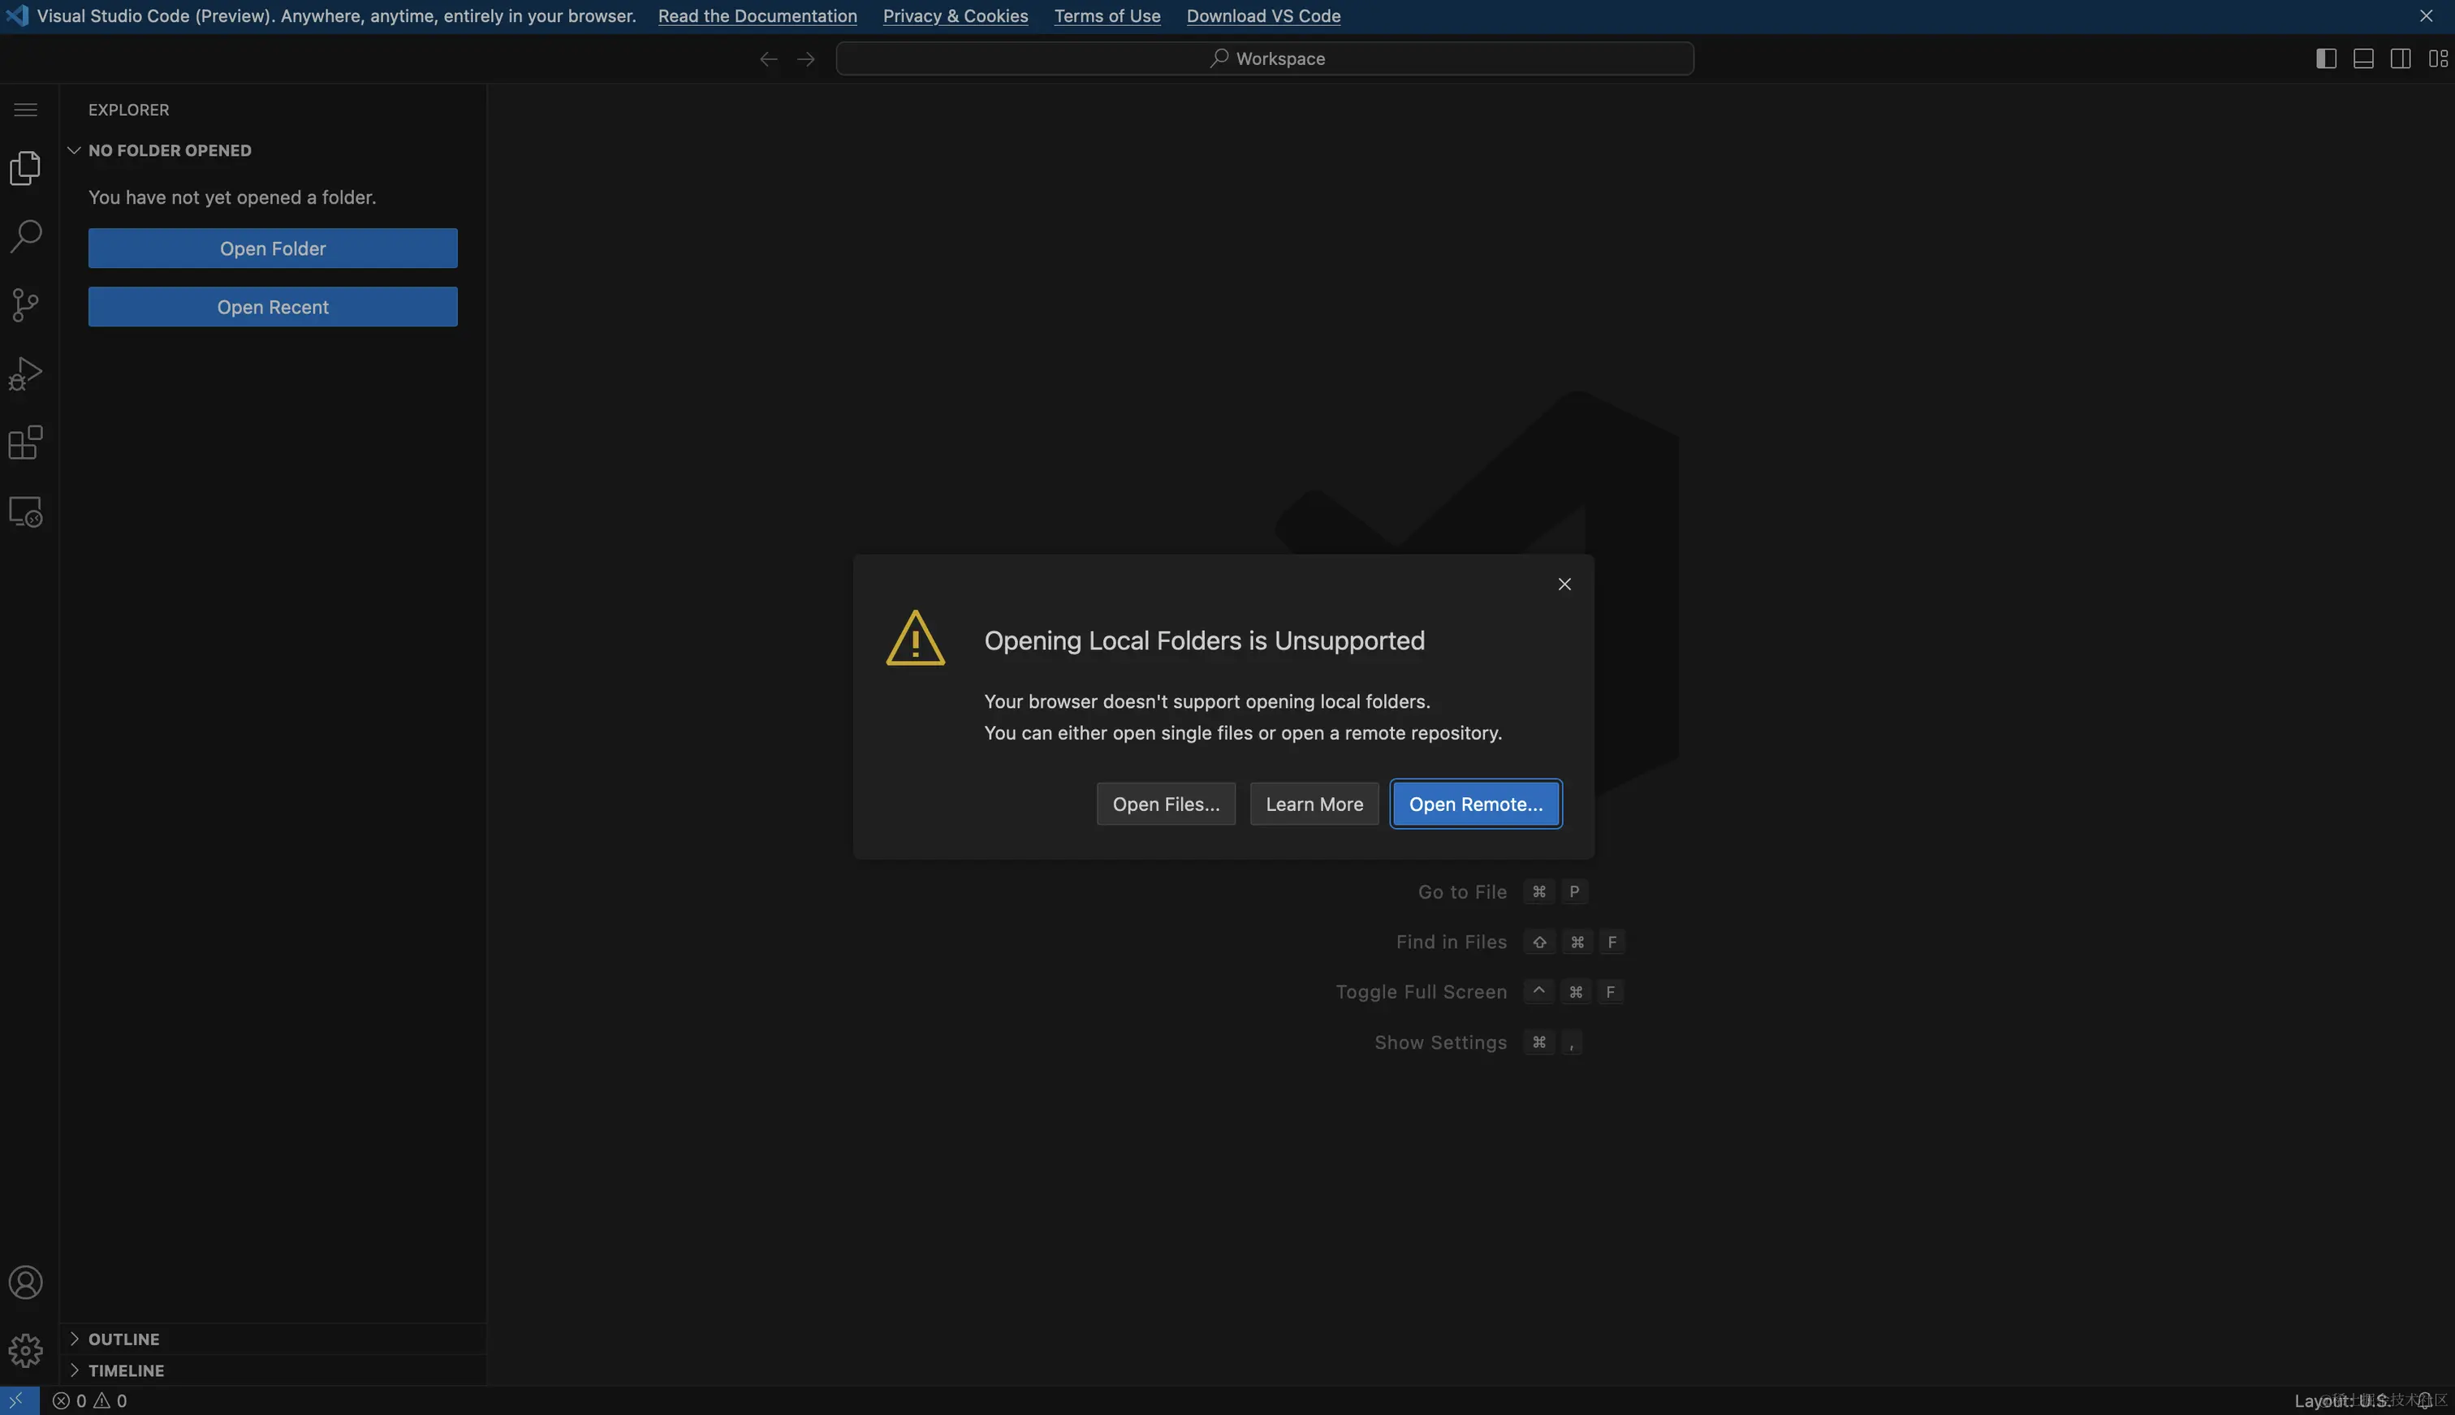Toggle the Primary Side Bar layout button
The image size is (2455, 1415).
click(x=2326, y=58)
